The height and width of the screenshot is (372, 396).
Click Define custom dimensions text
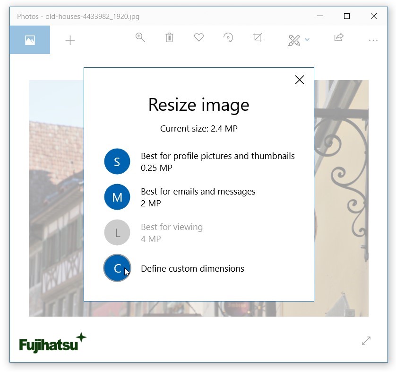tap(192, 268)
